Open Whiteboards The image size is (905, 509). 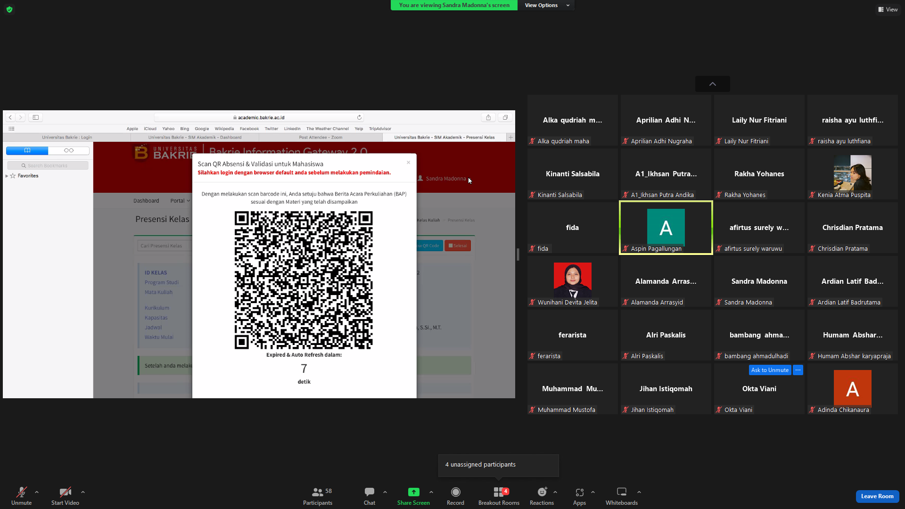[622, 496]
